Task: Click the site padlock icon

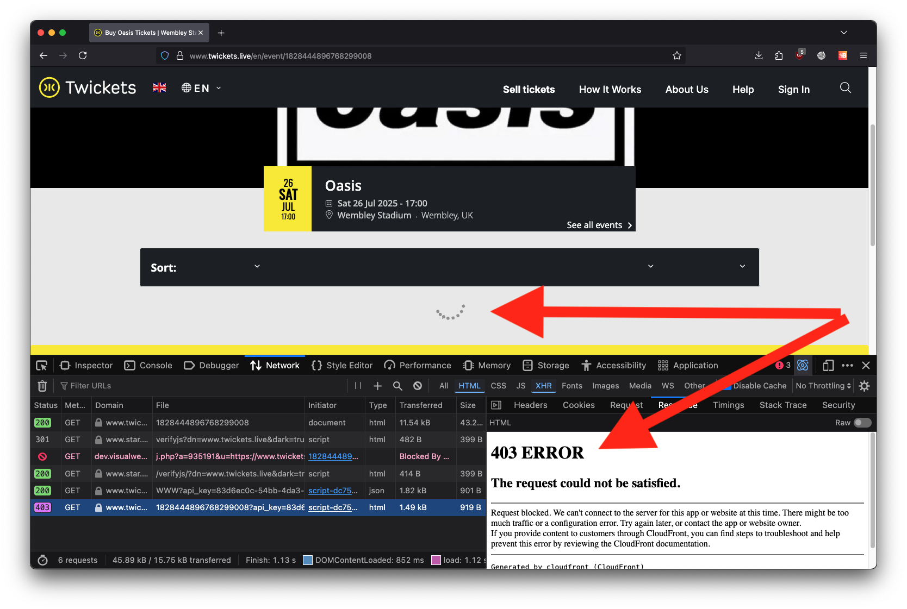Action: (180, 55)
